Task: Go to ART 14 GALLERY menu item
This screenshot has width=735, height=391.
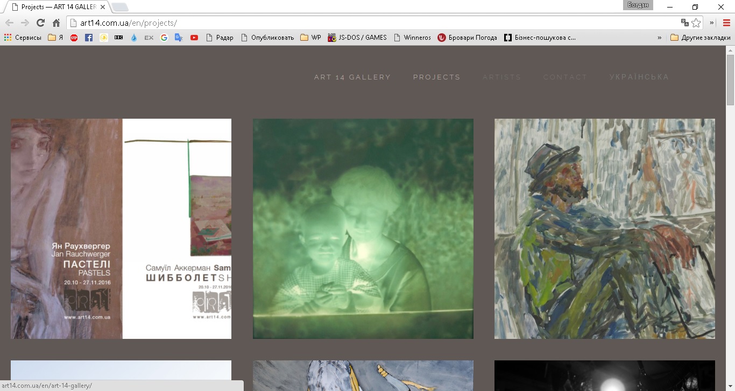Action: 352,77
